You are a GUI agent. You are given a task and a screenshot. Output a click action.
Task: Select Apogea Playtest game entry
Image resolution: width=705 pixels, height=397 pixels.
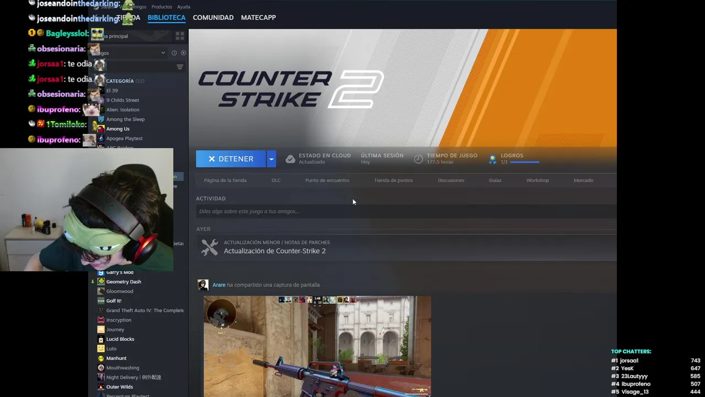click(x=124, y=138)
